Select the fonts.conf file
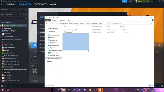164x92 pixels. click(x=69, y=32)
